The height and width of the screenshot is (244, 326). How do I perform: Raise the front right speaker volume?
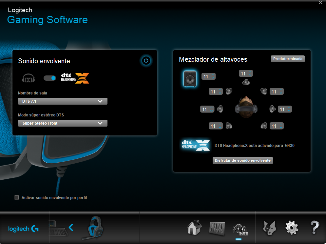click(281, 90)
